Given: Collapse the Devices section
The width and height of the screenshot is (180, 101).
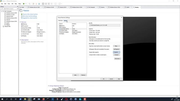Looking at the screenshot, I should pos(20,22).
